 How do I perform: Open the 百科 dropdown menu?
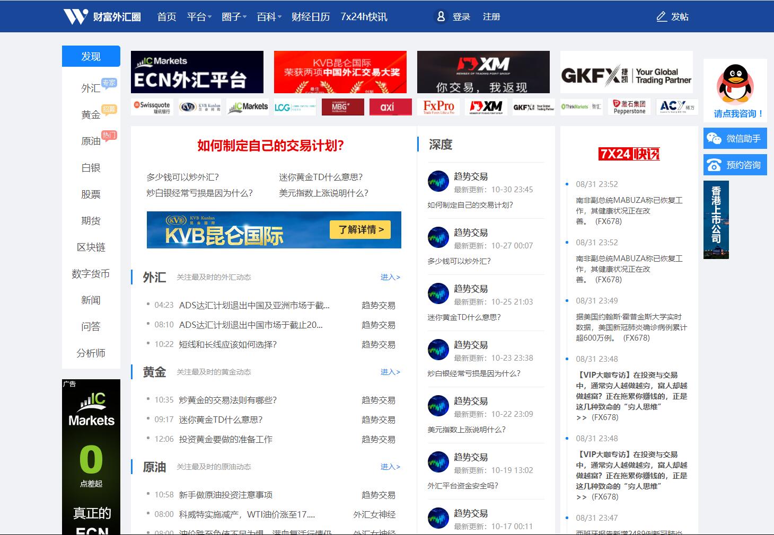269,17
